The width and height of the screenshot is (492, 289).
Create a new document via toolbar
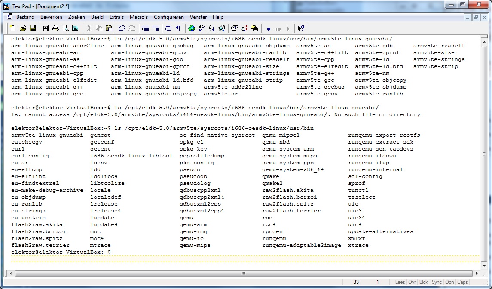click(x=13, y=28)
